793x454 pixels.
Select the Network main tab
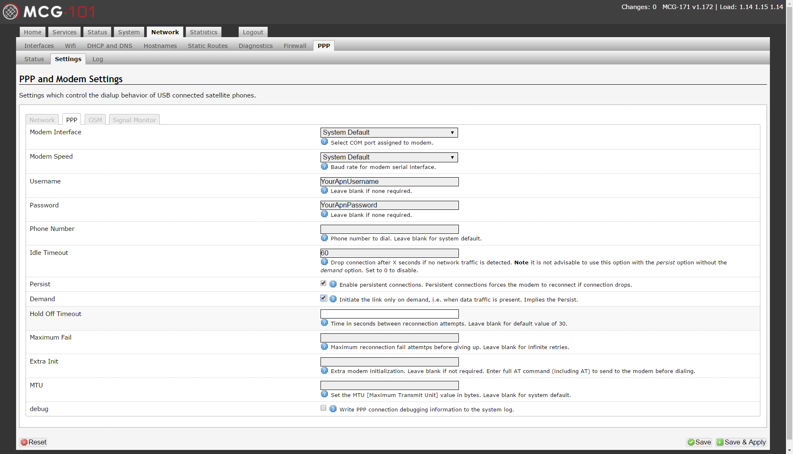coord(165,32)
